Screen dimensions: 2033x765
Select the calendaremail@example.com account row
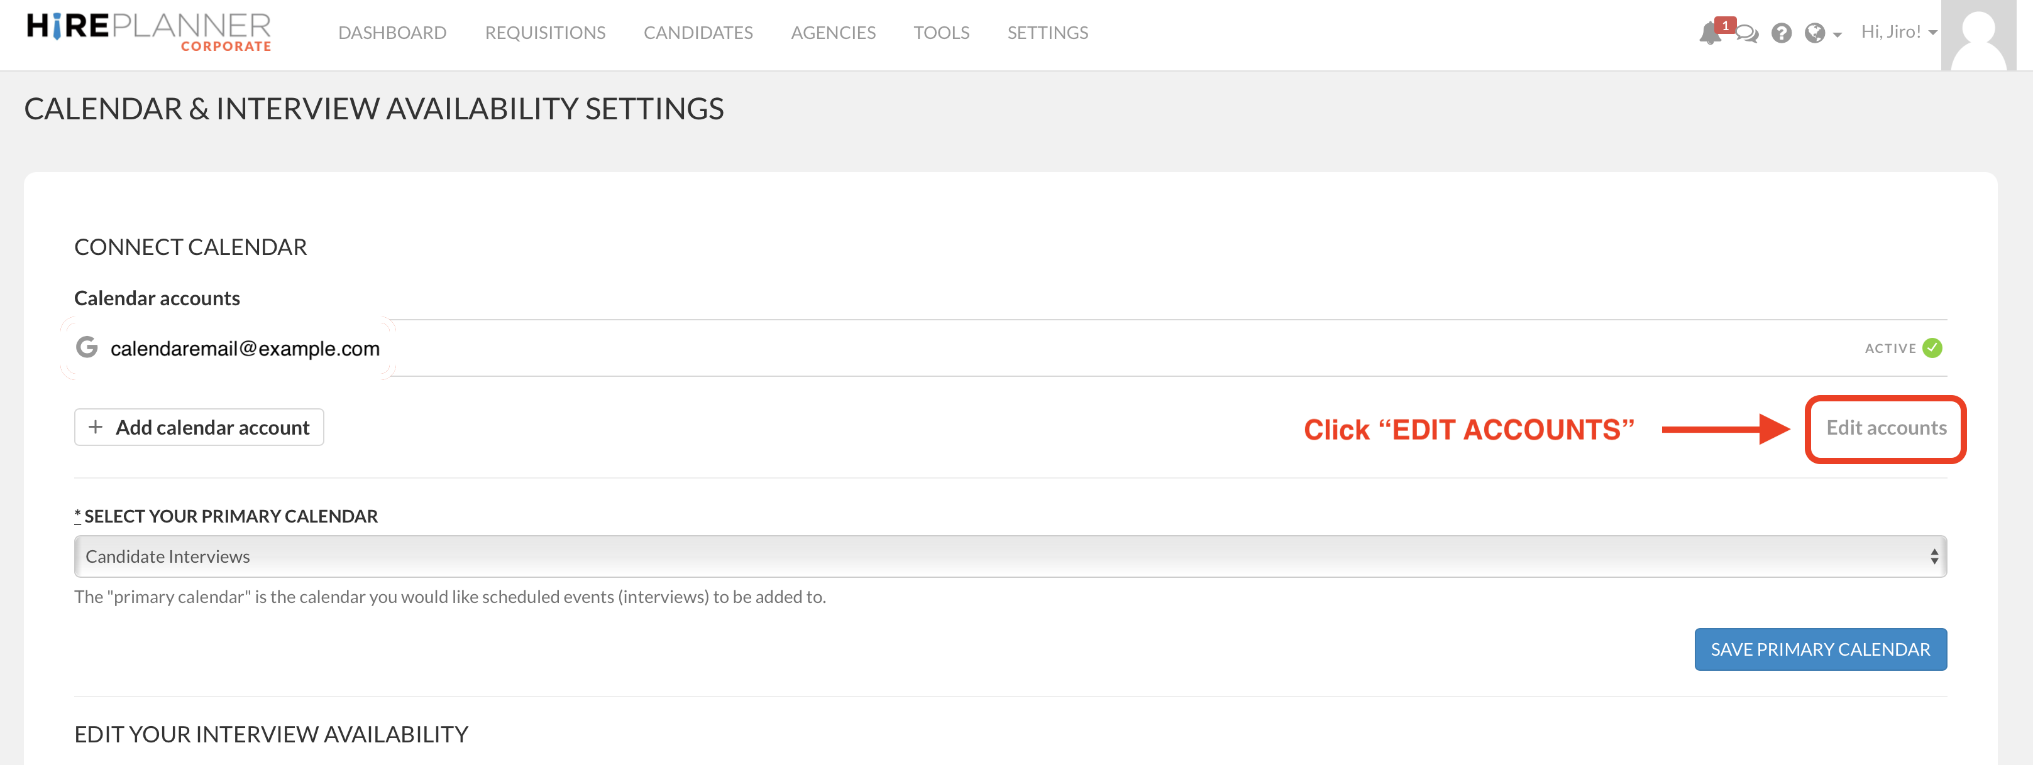tap(245, 349)
